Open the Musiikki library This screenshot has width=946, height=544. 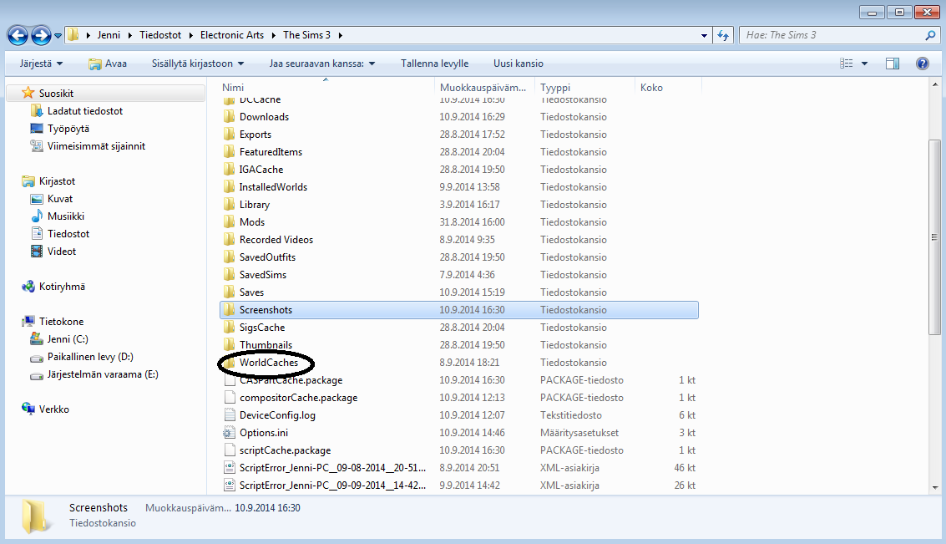point(66,216)
